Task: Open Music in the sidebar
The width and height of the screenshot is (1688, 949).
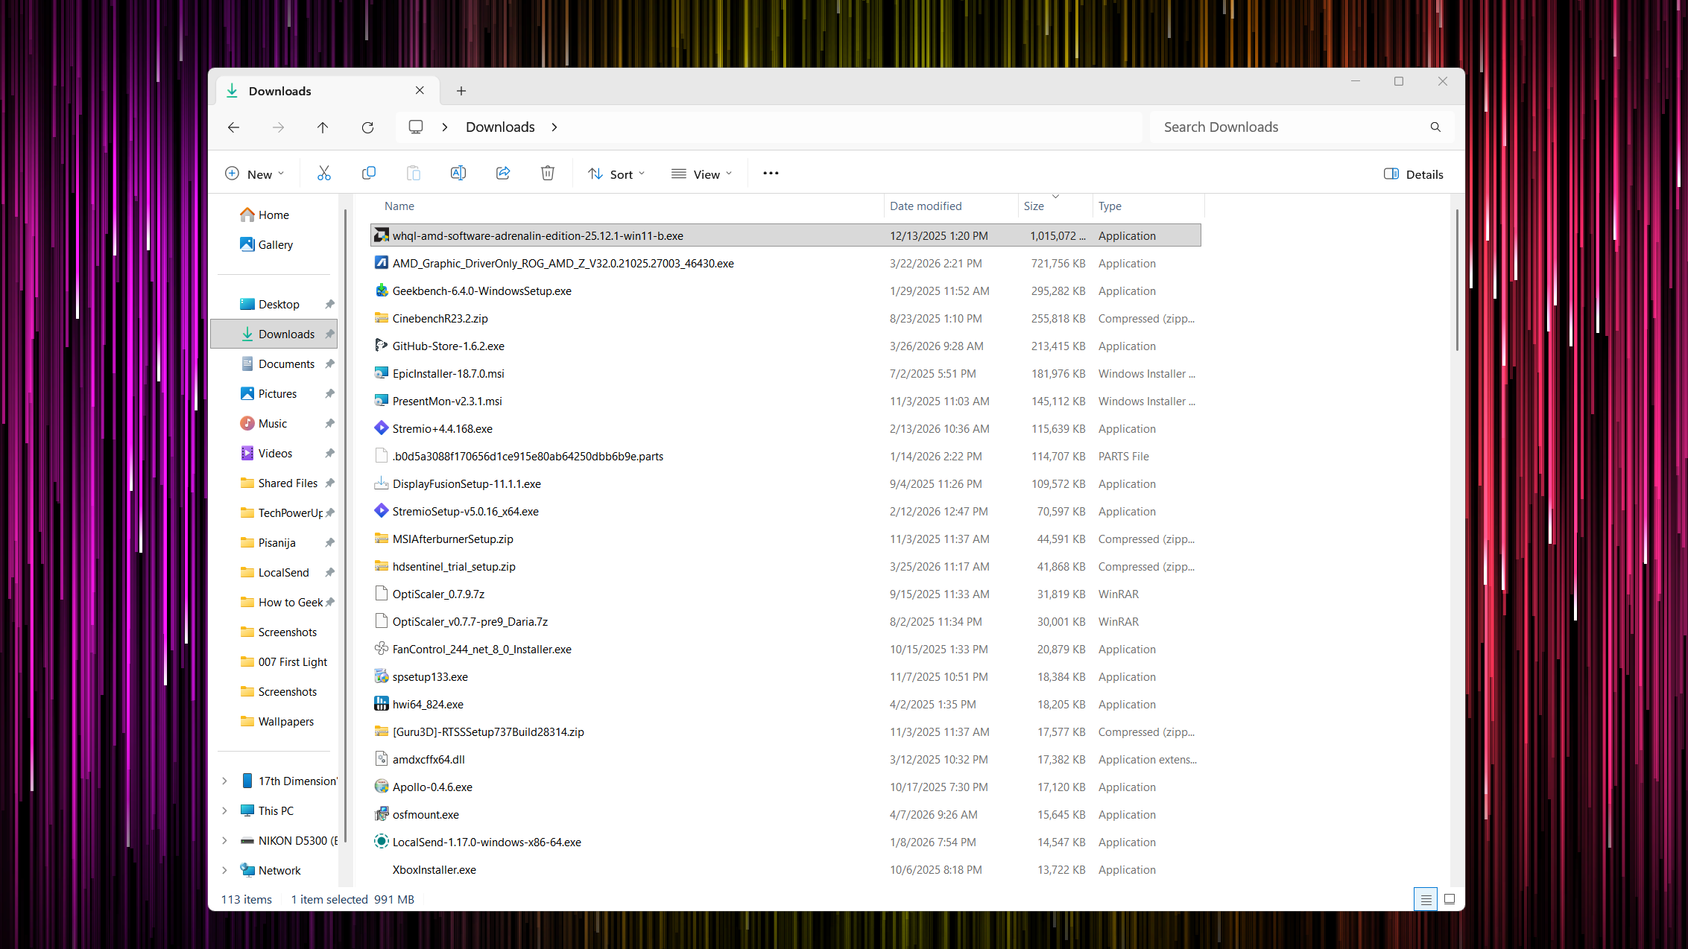Action: point(274,423)
